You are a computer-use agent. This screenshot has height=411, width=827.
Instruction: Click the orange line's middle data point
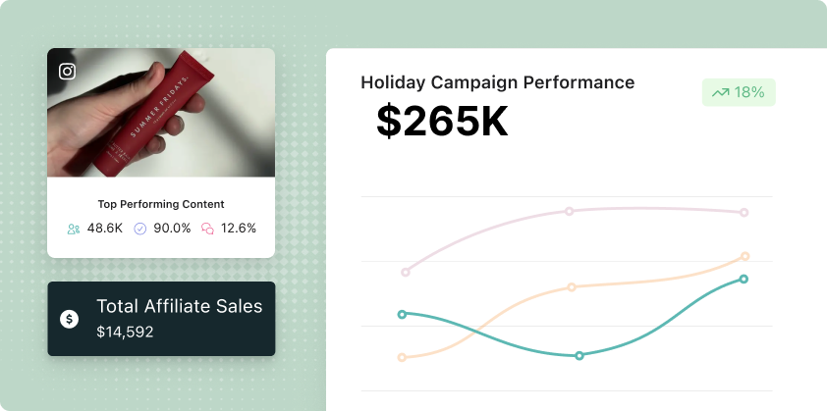coord(572,287)
